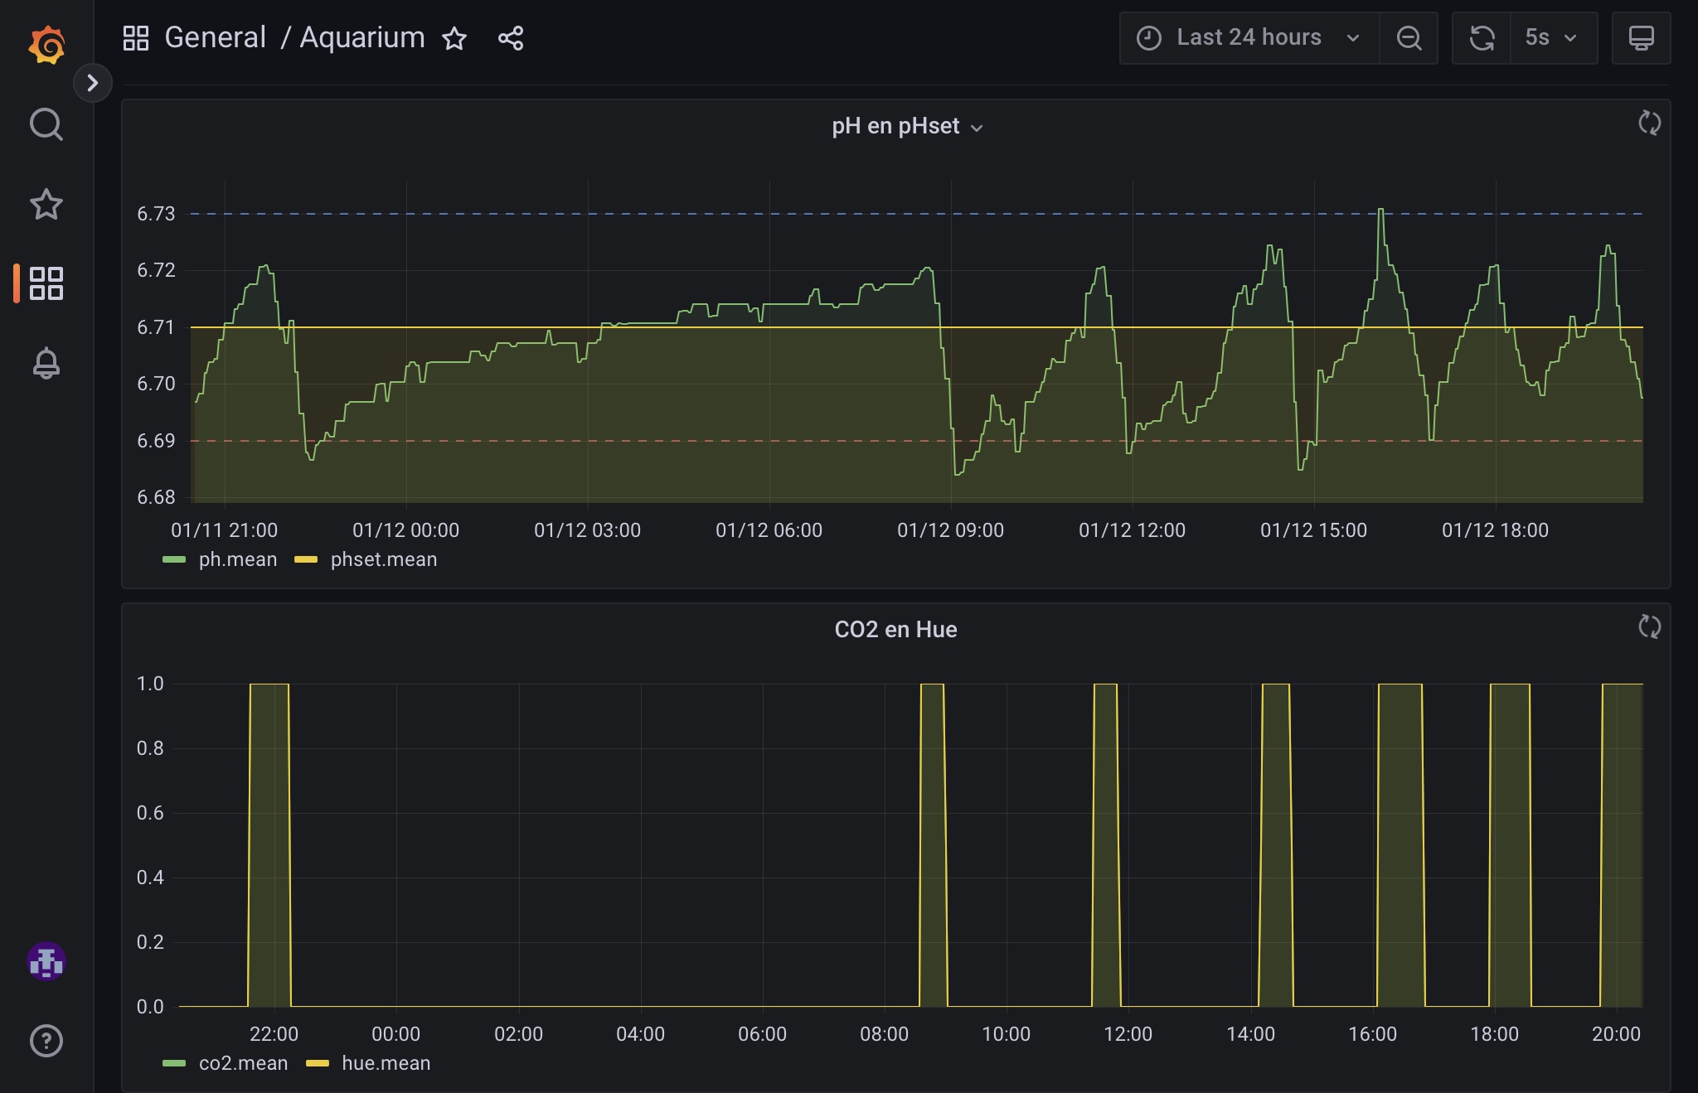
Task: Open the dashboards sidebar icon
Action: (46, 283)
